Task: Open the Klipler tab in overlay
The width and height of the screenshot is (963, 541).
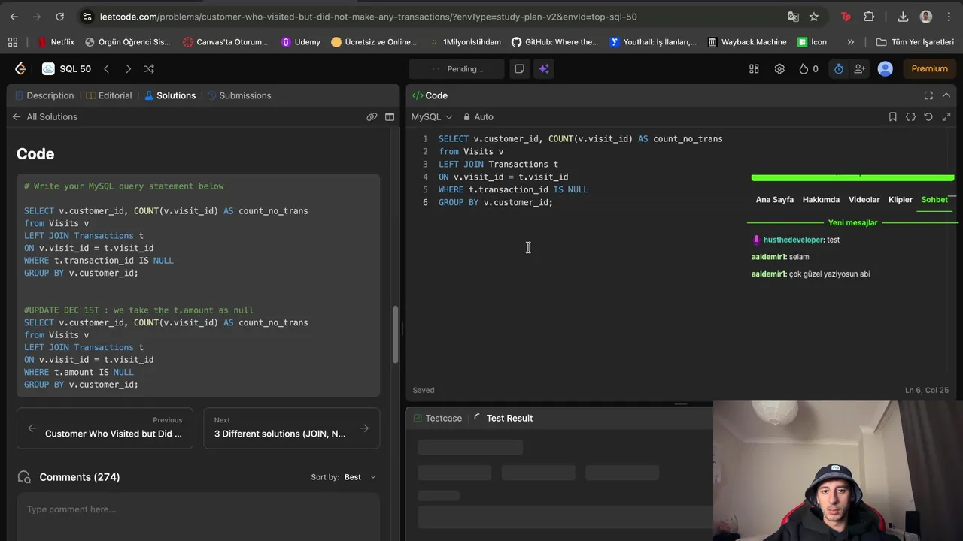Action: [x=901, y=199]
